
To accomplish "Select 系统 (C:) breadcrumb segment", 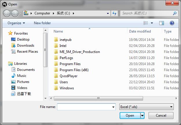I will (x=63, y=13).
